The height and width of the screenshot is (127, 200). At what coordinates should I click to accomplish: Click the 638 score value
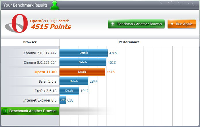pos(70,100)
